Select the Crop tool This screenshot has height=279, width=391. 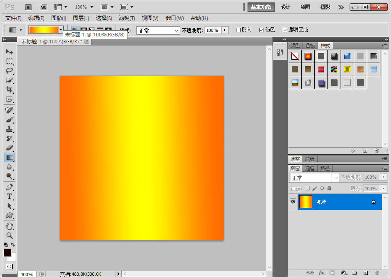[x=9, y=90]
